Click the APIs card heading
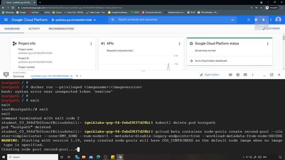Viewport: 285px width, 160px height. [110, 44]
